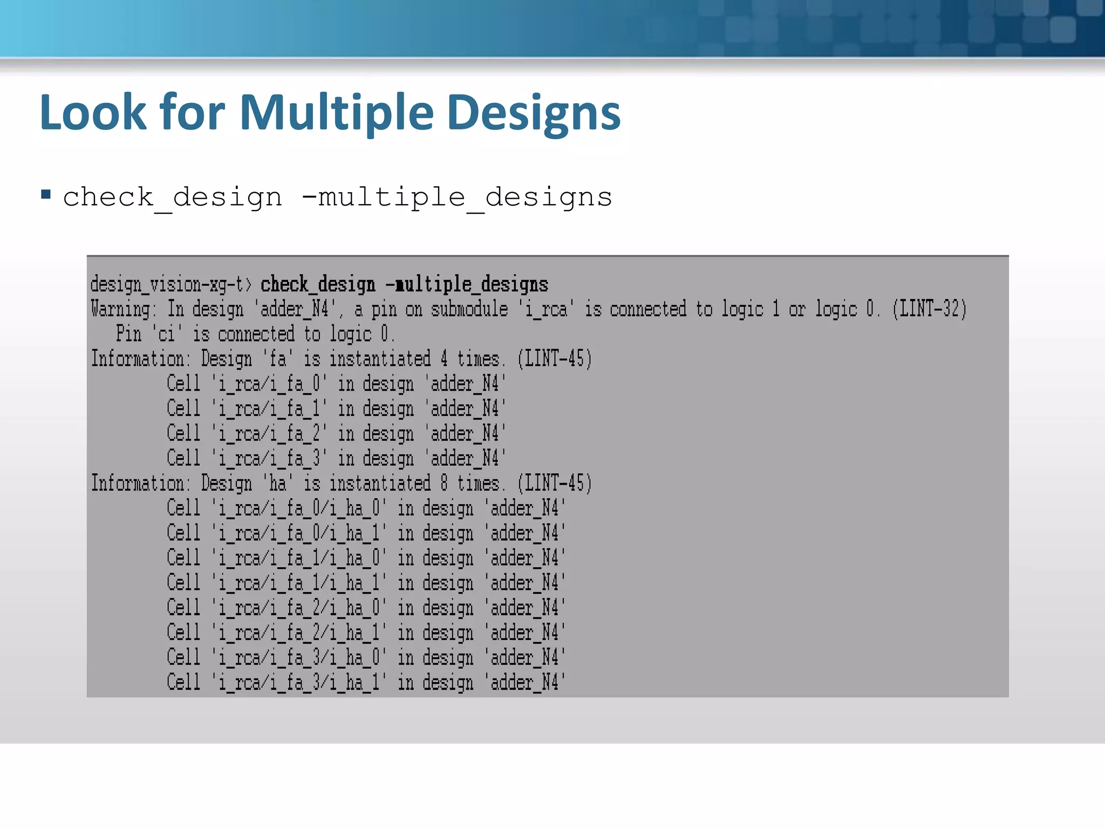Select the Cell 'i_rca/i_fa_1/i_ha_1' line

click(366, 582)
